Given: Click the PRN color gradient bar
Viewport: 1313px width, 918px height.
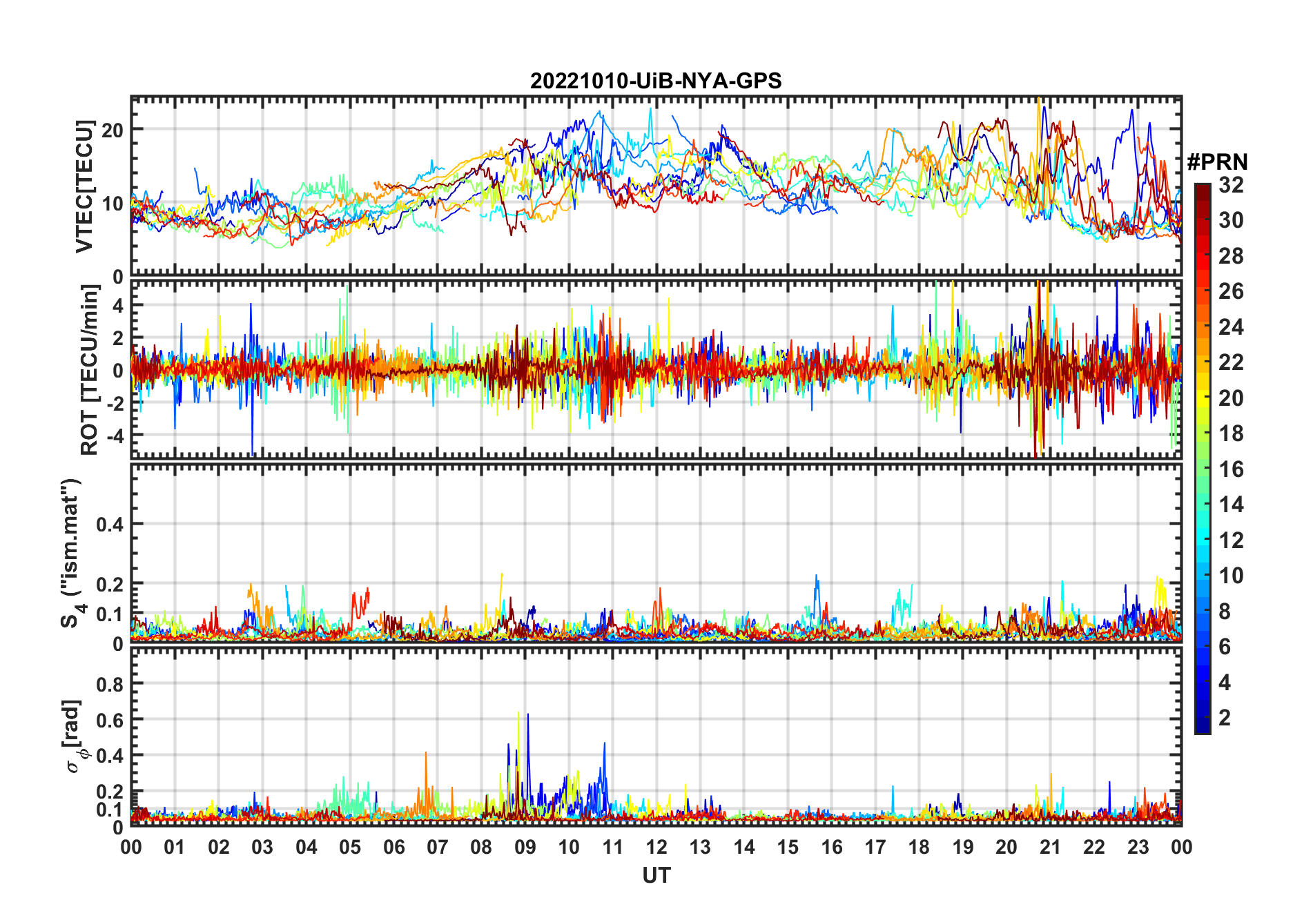Looking at the screenshot, I should click(1203, 458).
